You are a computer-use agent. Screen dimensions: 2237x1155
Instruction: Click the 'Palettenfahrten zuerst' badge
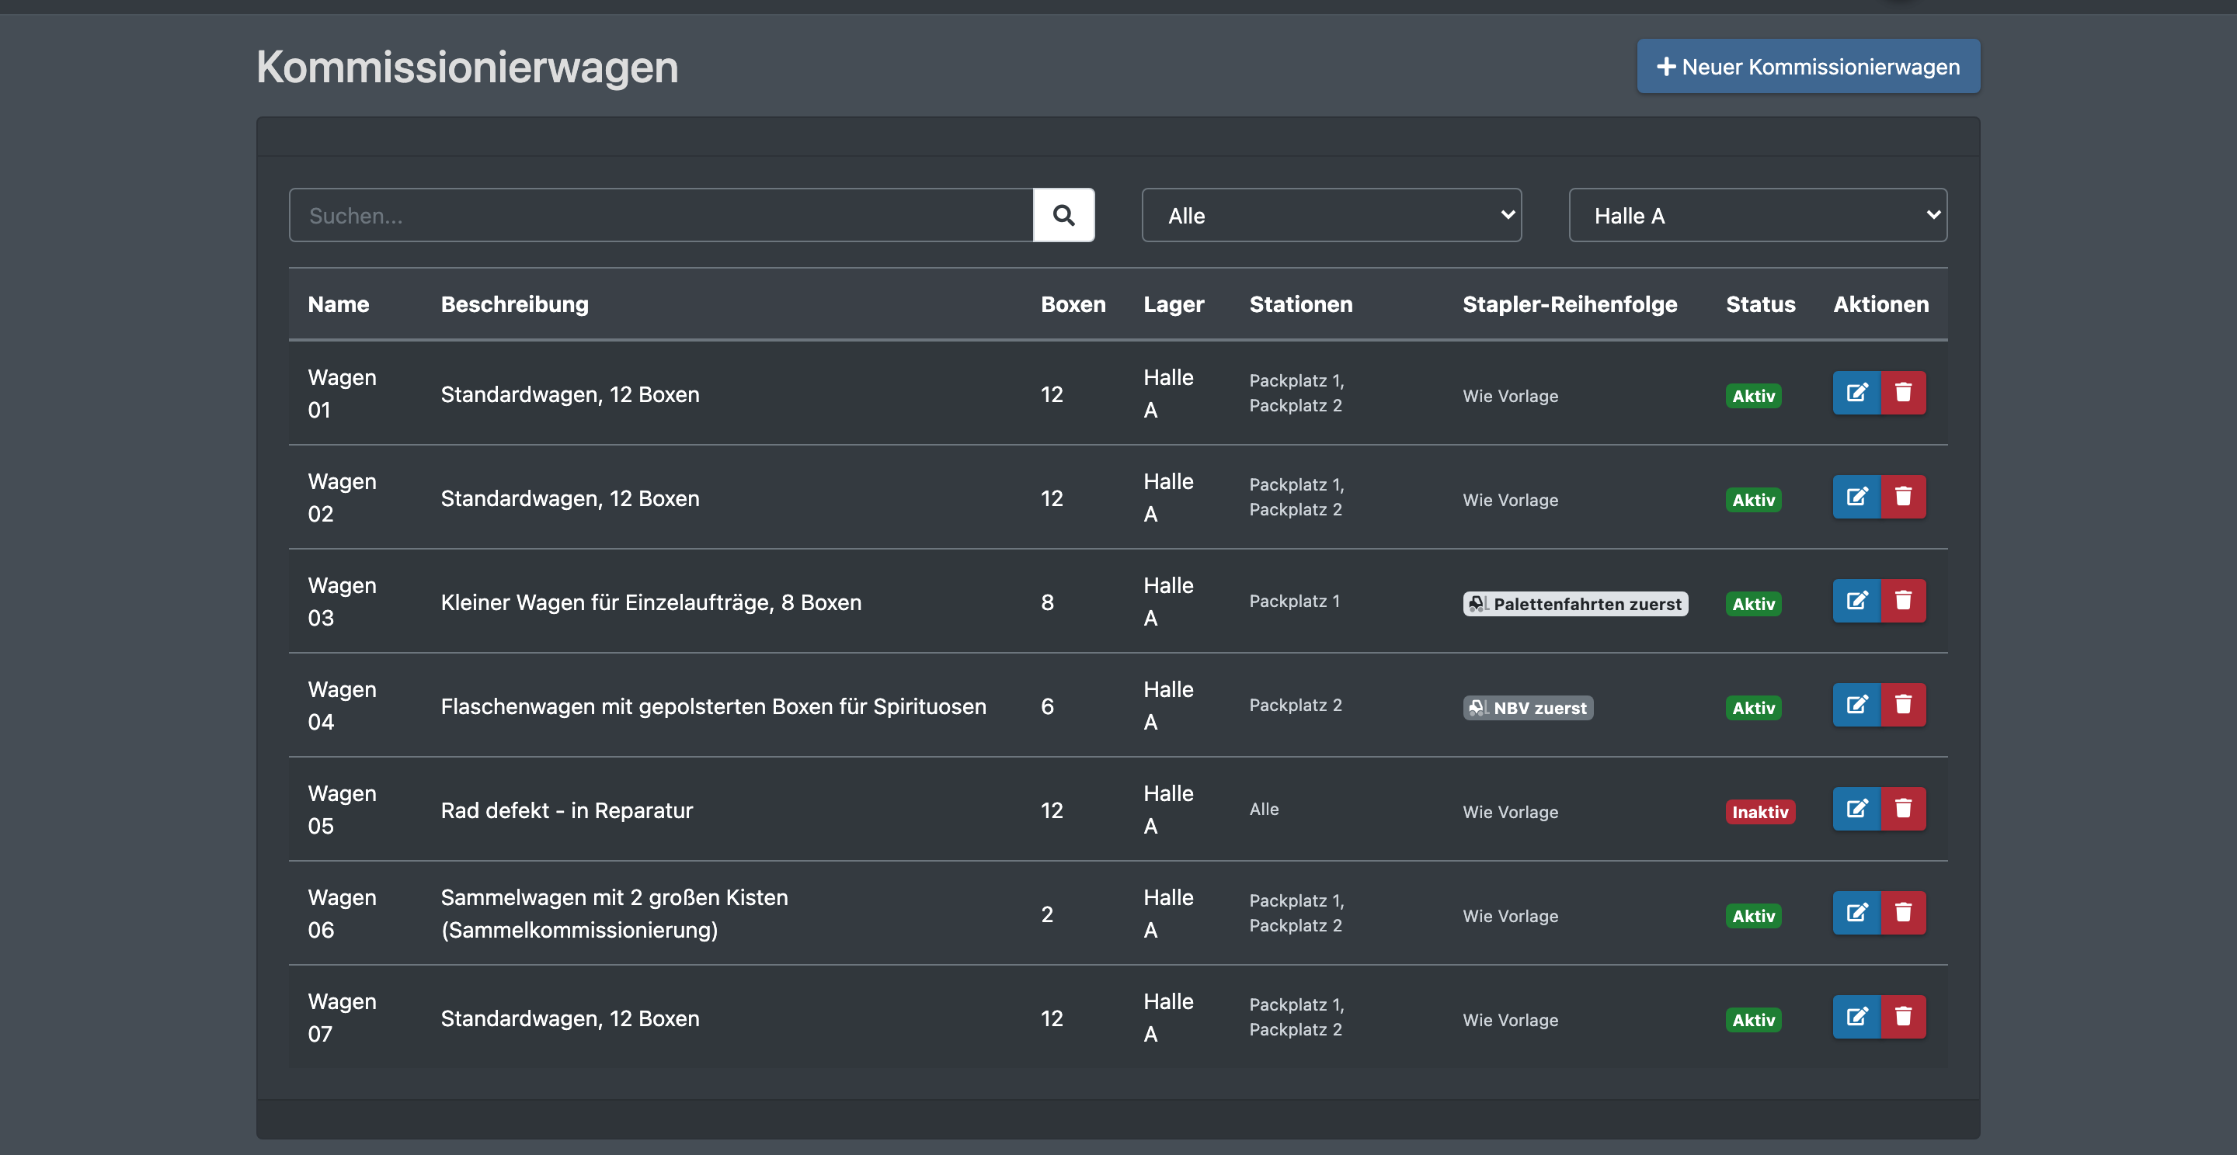(1575, 604)
